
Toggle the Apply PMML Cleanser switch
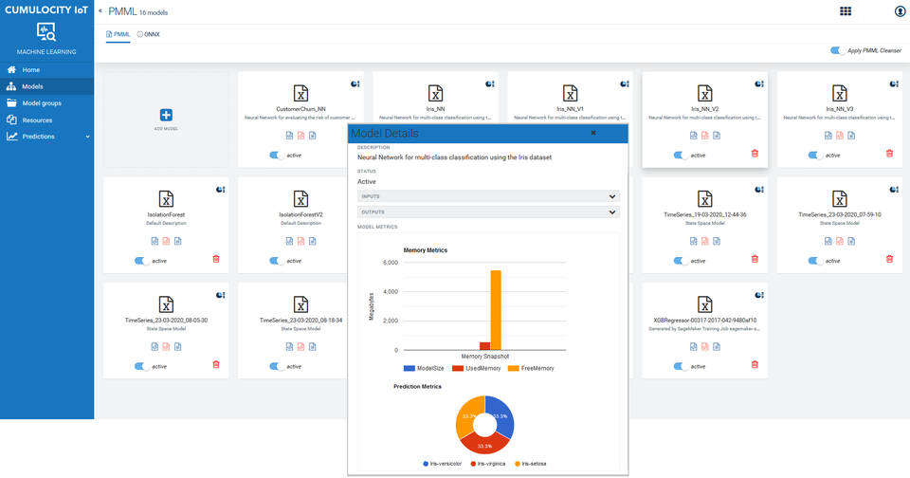(837, 50)
